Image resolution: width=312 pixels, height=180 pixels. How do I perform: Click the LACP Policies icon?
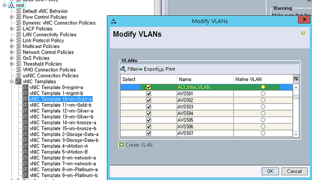[19, 29]
